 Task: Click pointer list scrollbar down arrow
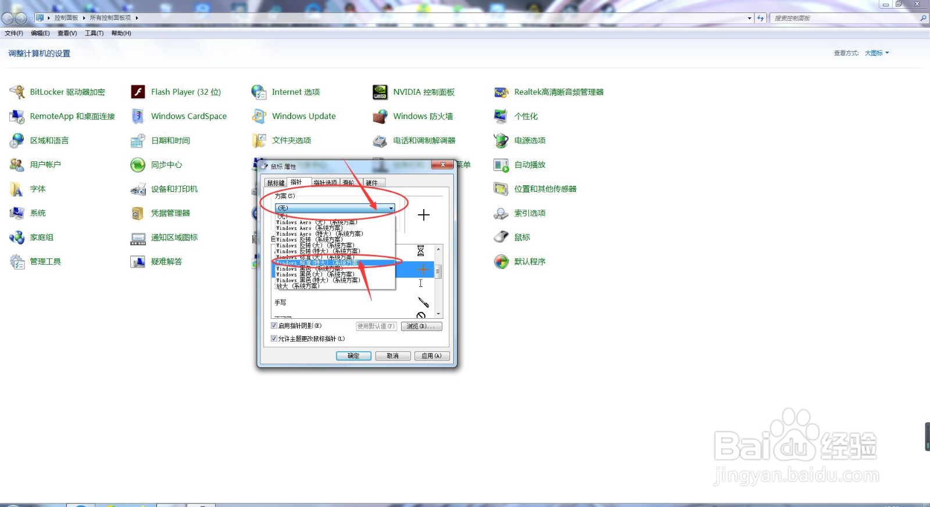(439, 314)
